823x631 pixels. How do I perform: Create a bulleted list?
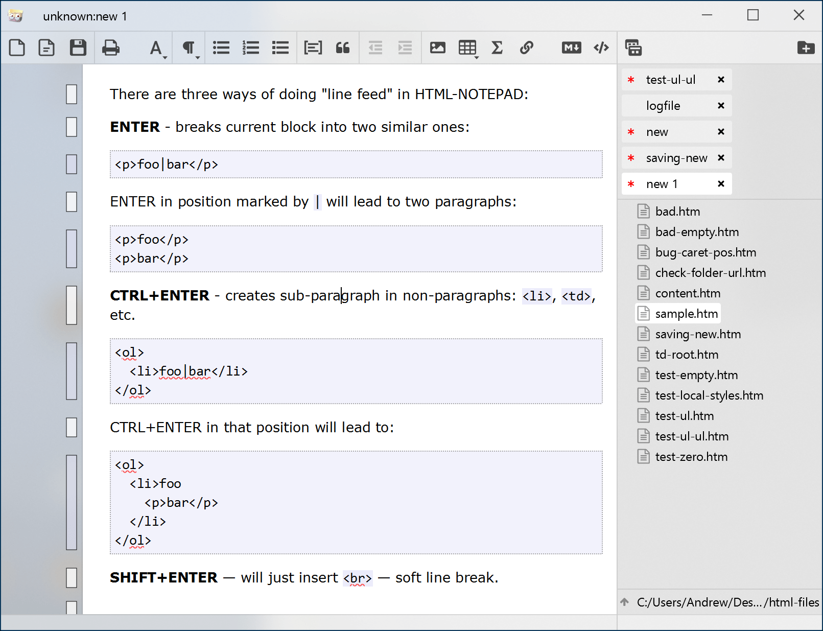(221, 48)
